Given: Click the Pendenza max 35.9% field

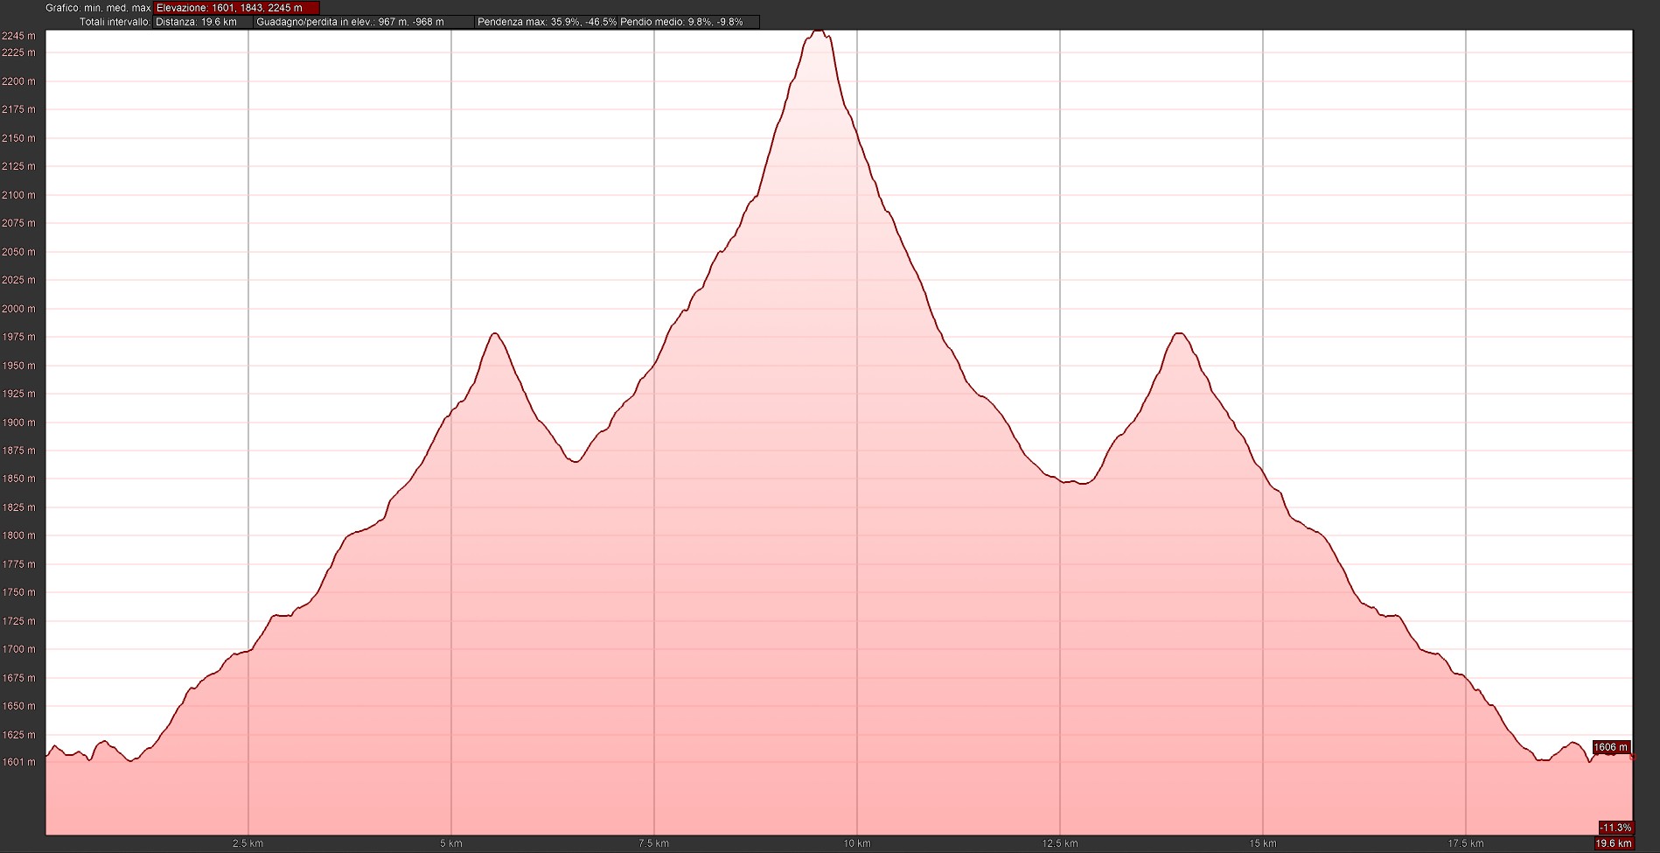Looking at the screenshot, I should [546, 22].
